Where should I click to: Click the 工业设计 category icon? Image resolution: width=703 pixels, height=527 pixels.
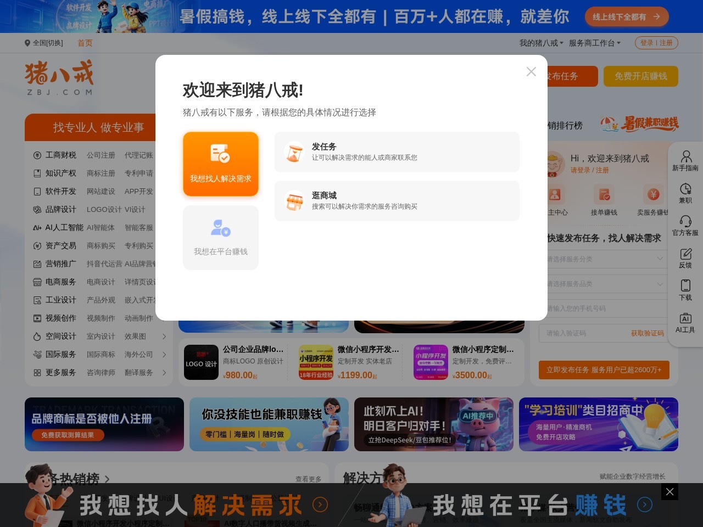tap(37, 300)
